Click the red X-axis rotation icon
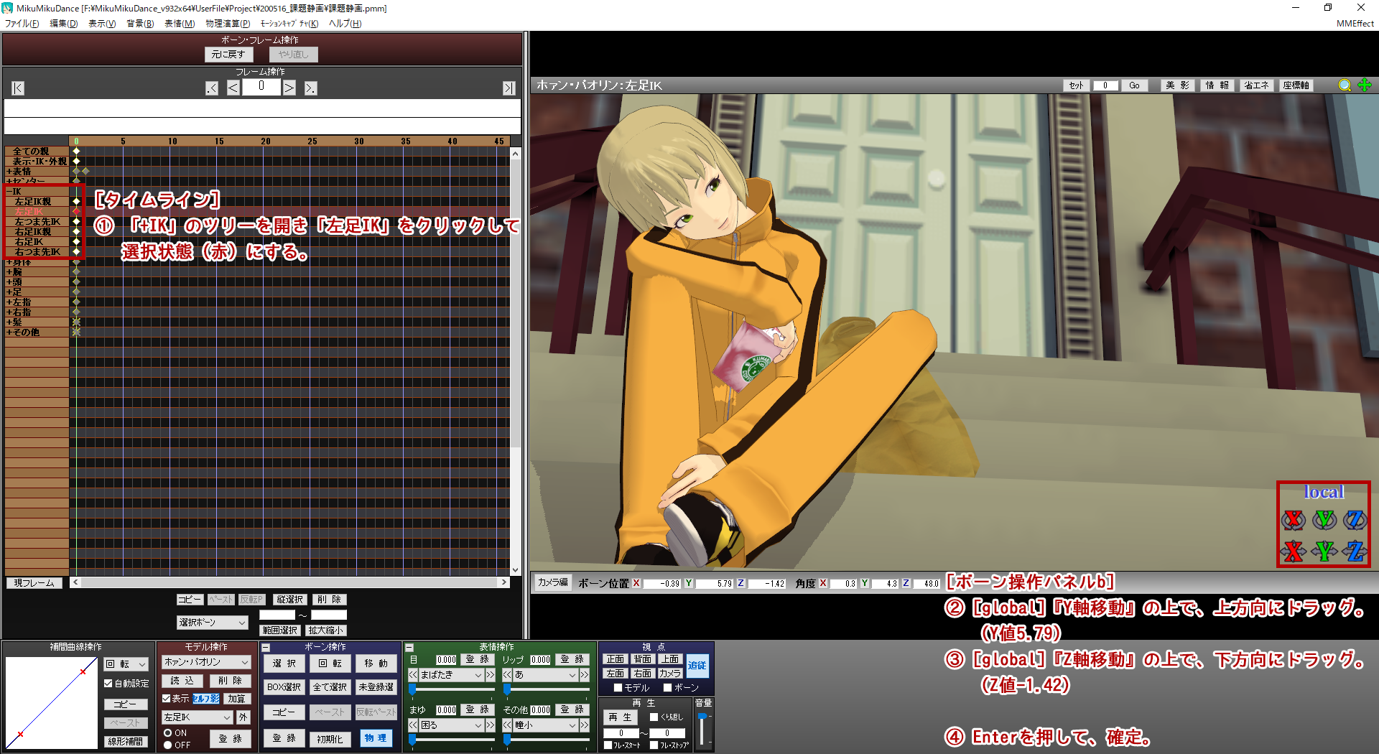 click(1293, 519)
